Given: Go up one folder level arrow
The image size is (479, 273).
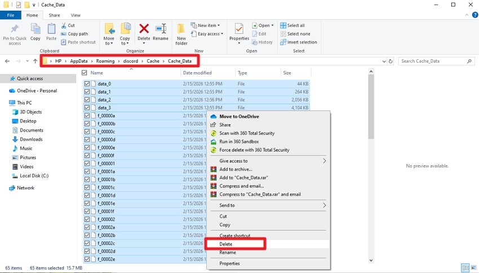Looking at the screenshot, I should click(35, 61).
